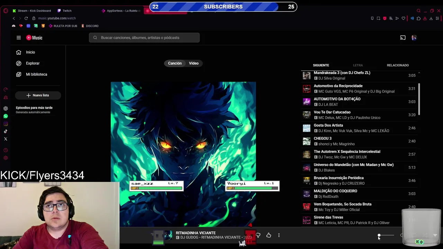Viewport: 443px width, 249px height.
Task: Play MALDIÇÃO DO COQUEIRO from queue
Action: tap(360, 194)
